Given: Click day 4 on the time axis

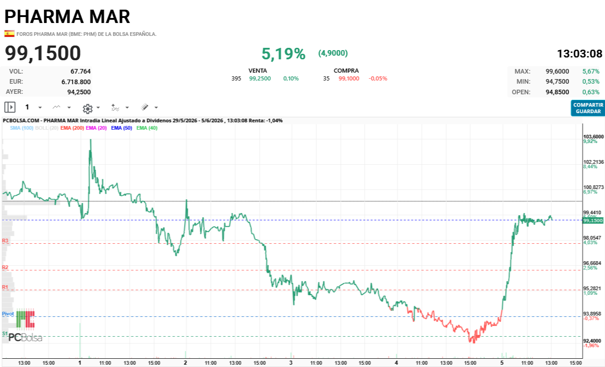Looking at the screenshot, I should point(396,363).
